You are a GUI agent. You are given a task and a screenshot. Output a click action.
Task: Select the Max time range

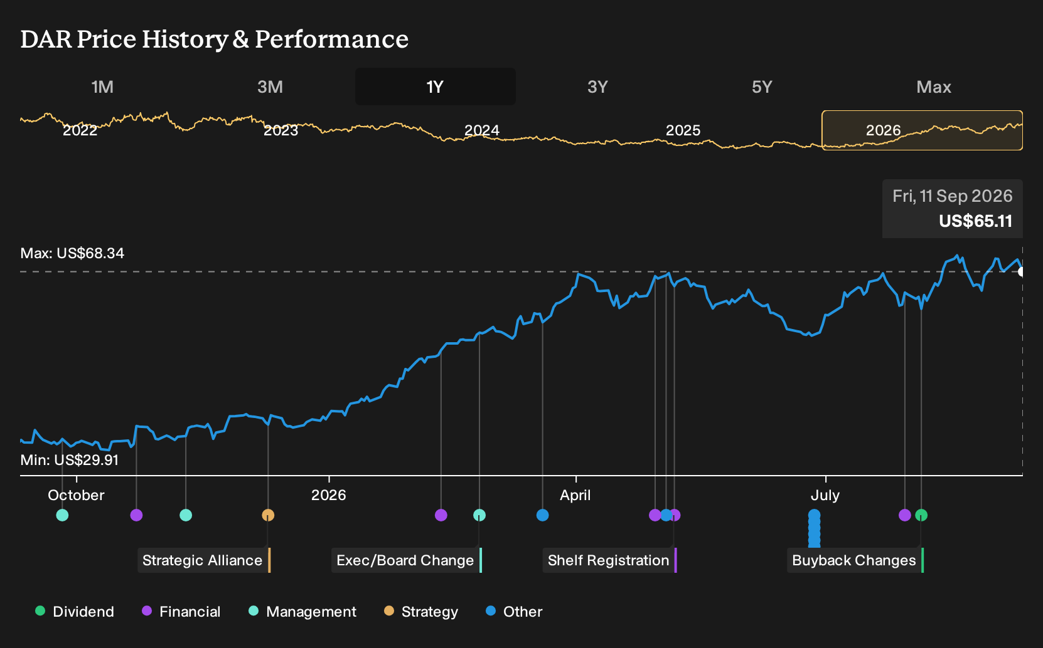[934, 86]
